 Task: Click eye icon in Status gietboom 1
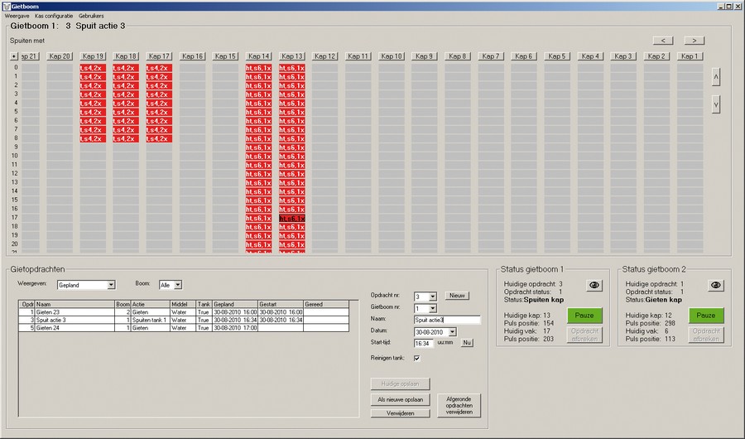[594, 286]
